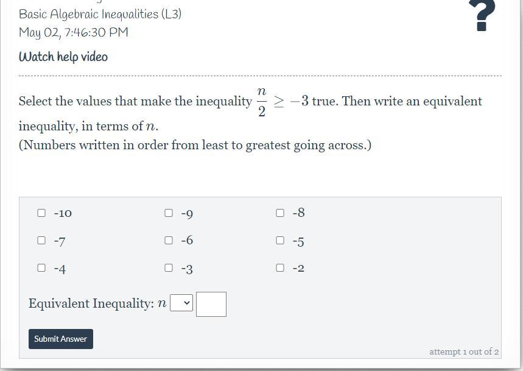Tick the -8 checkbox

pos(280,213)
